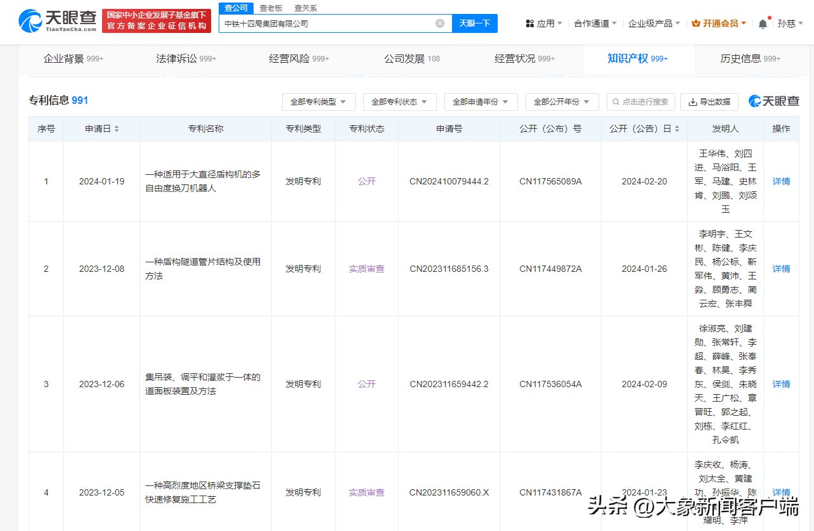This screenshot has width=814, height=531.
Task: Switch to the 查老板 search tab
Action: [271, 8]
